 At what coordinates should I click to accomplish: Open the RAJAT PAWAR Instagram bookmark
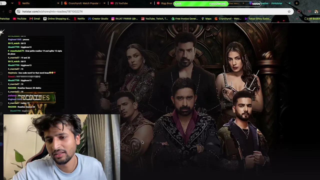[x=124, y=19]
